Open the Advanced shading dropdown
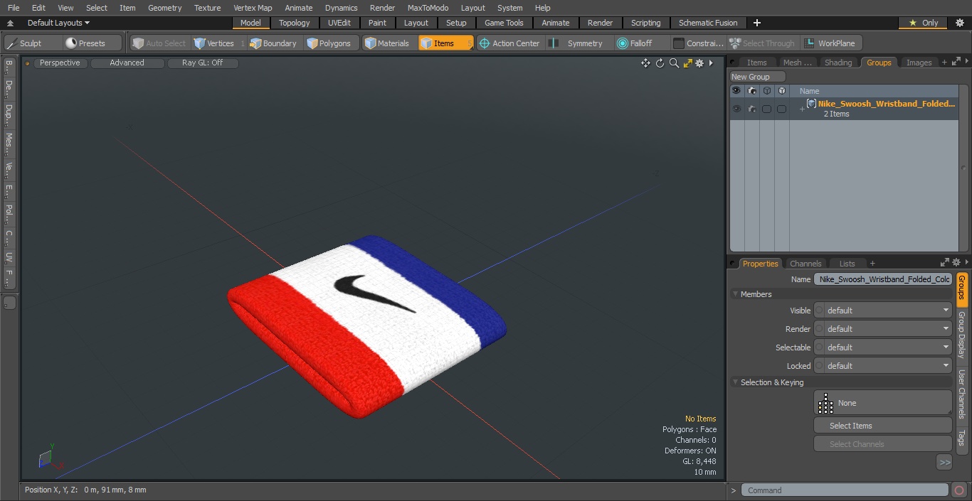972x501 pixels. click(x=127, y=63)
